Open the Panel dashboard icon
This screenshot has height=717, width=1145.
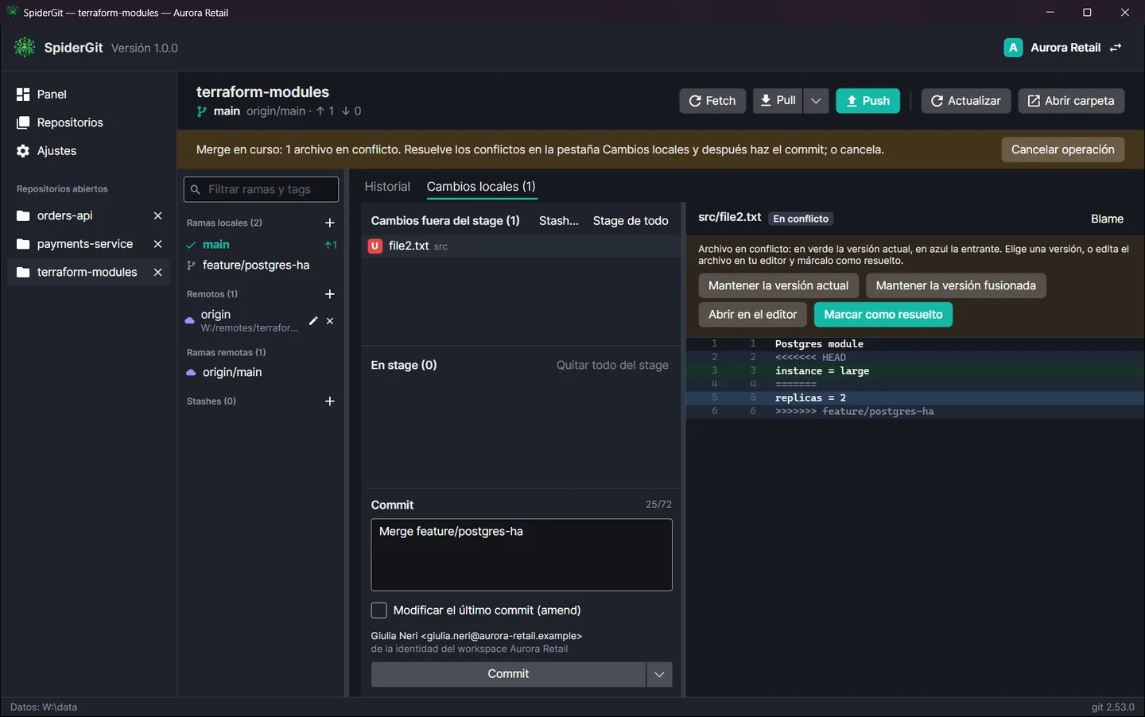coord(23,95)
